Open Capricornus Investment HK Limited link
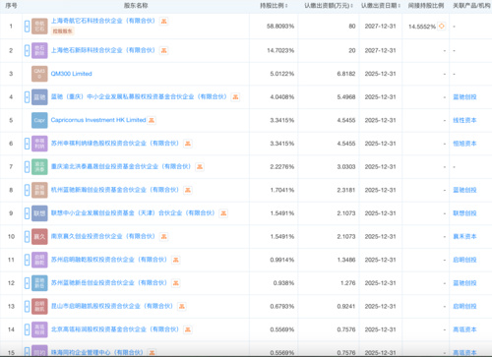This screenshot has height=357, width=492. click(x=98, y=120)
